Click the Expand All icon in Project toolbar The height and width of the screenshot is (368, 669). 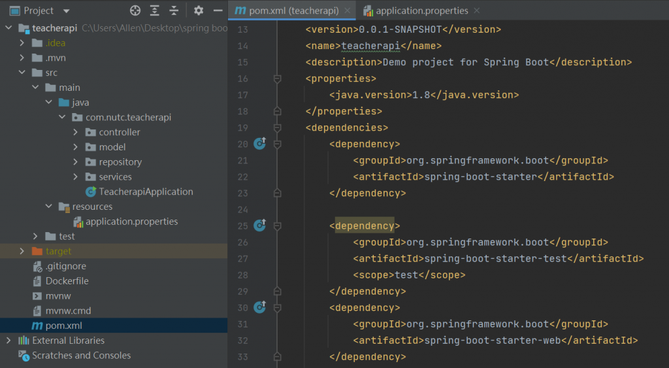(x=154, y=10)
